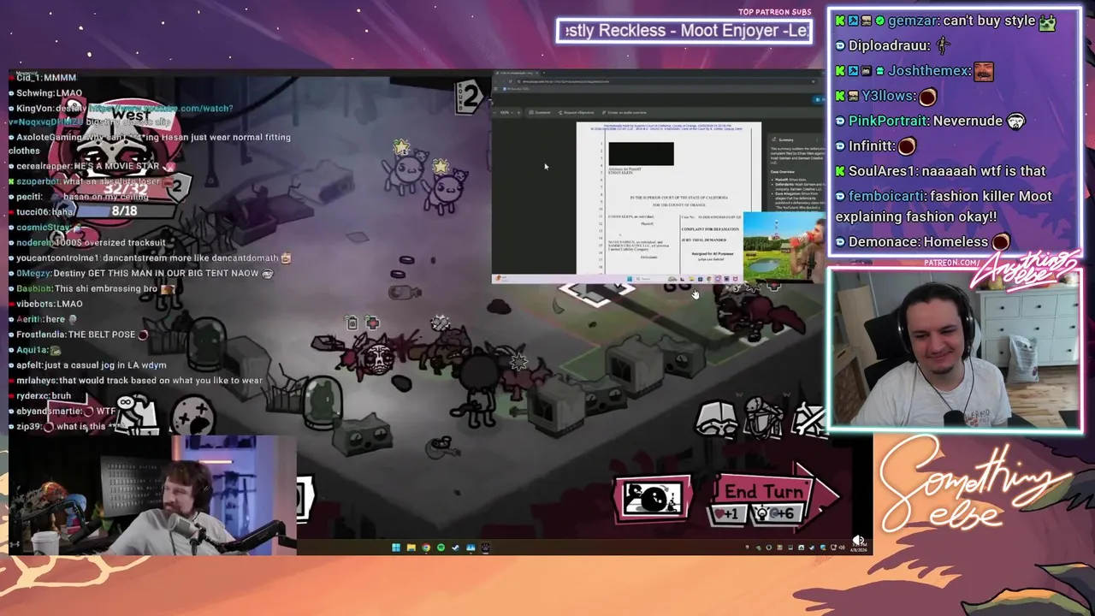Open Spotify from the streamed taskbar

coord(441,548)
